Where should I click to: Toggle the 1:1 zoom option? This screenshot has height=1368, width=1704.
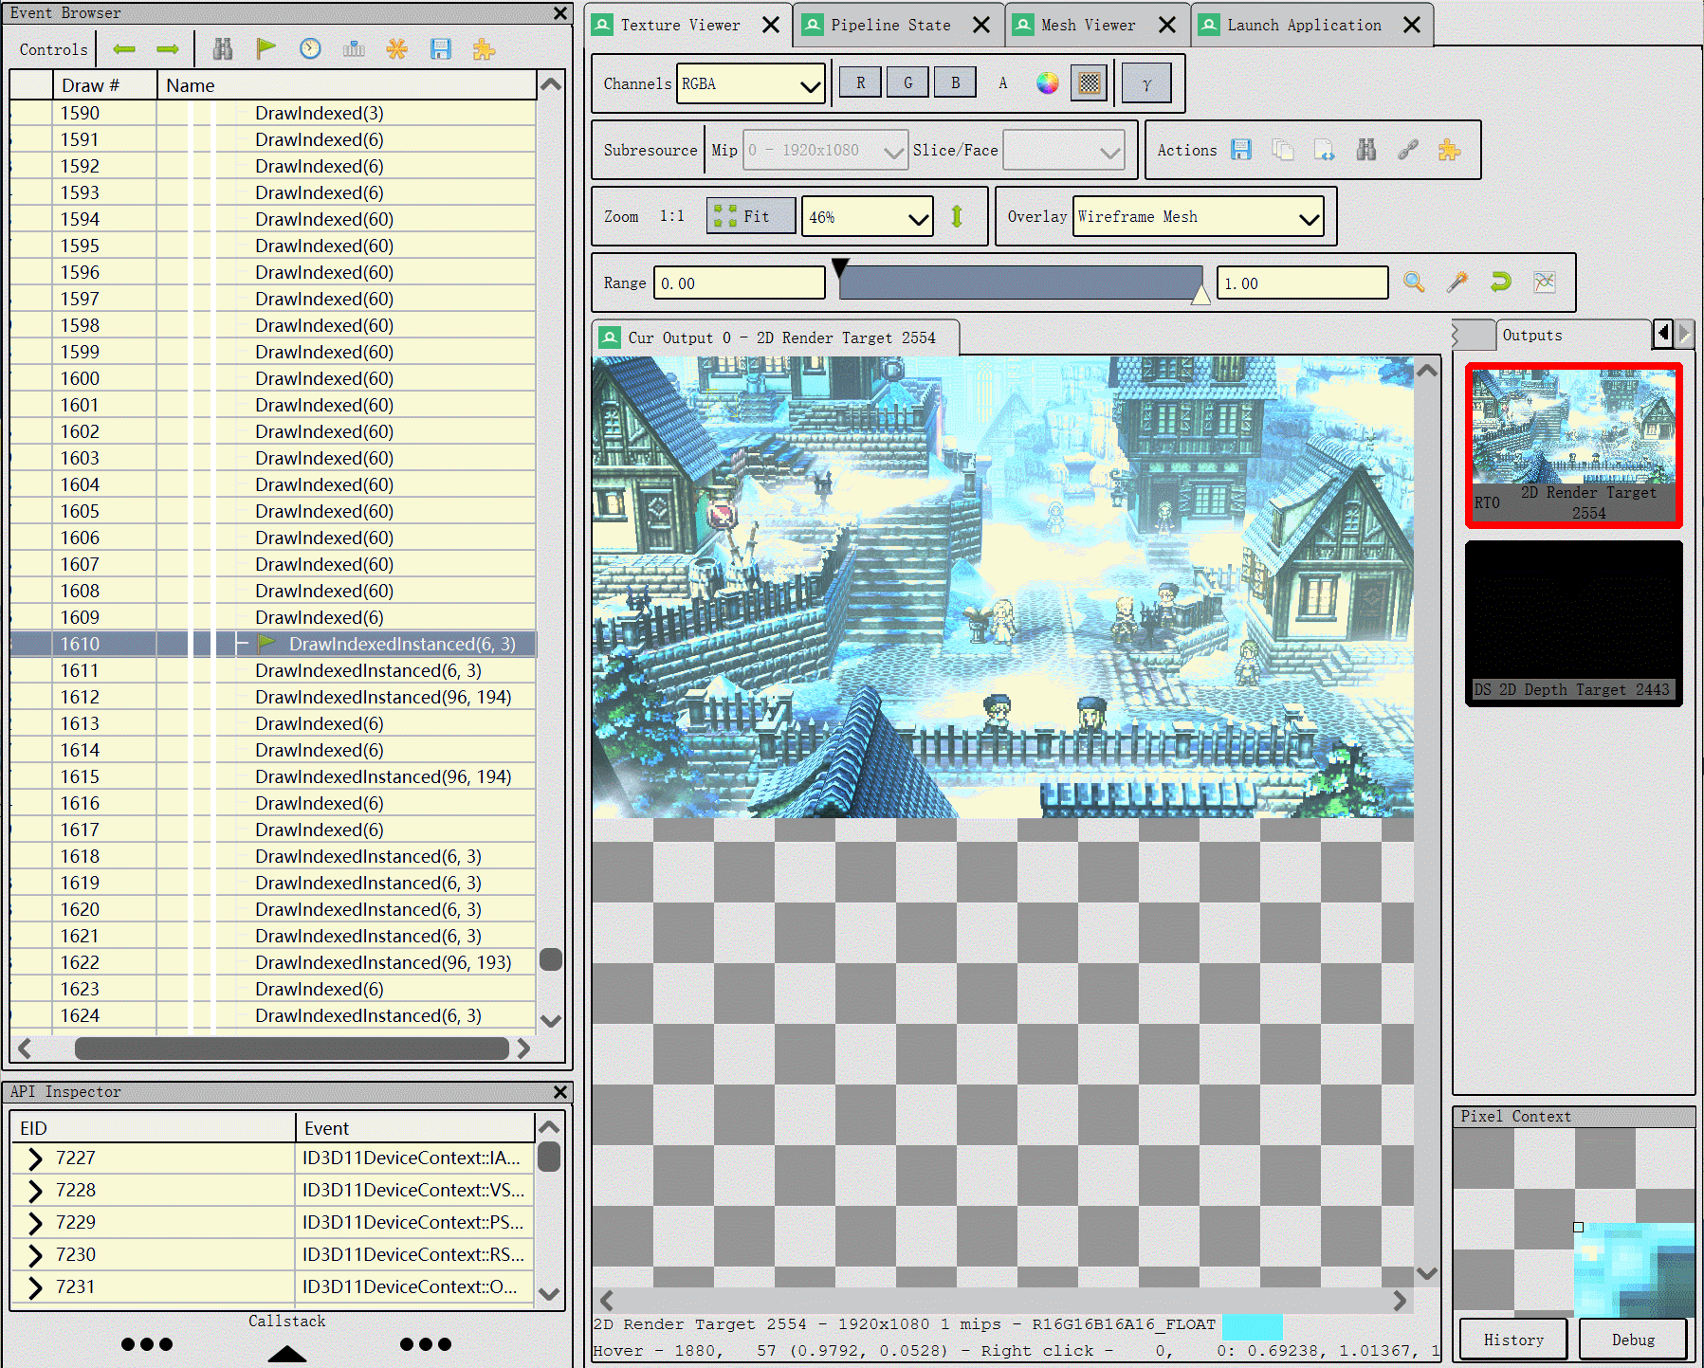click(672, 216)
